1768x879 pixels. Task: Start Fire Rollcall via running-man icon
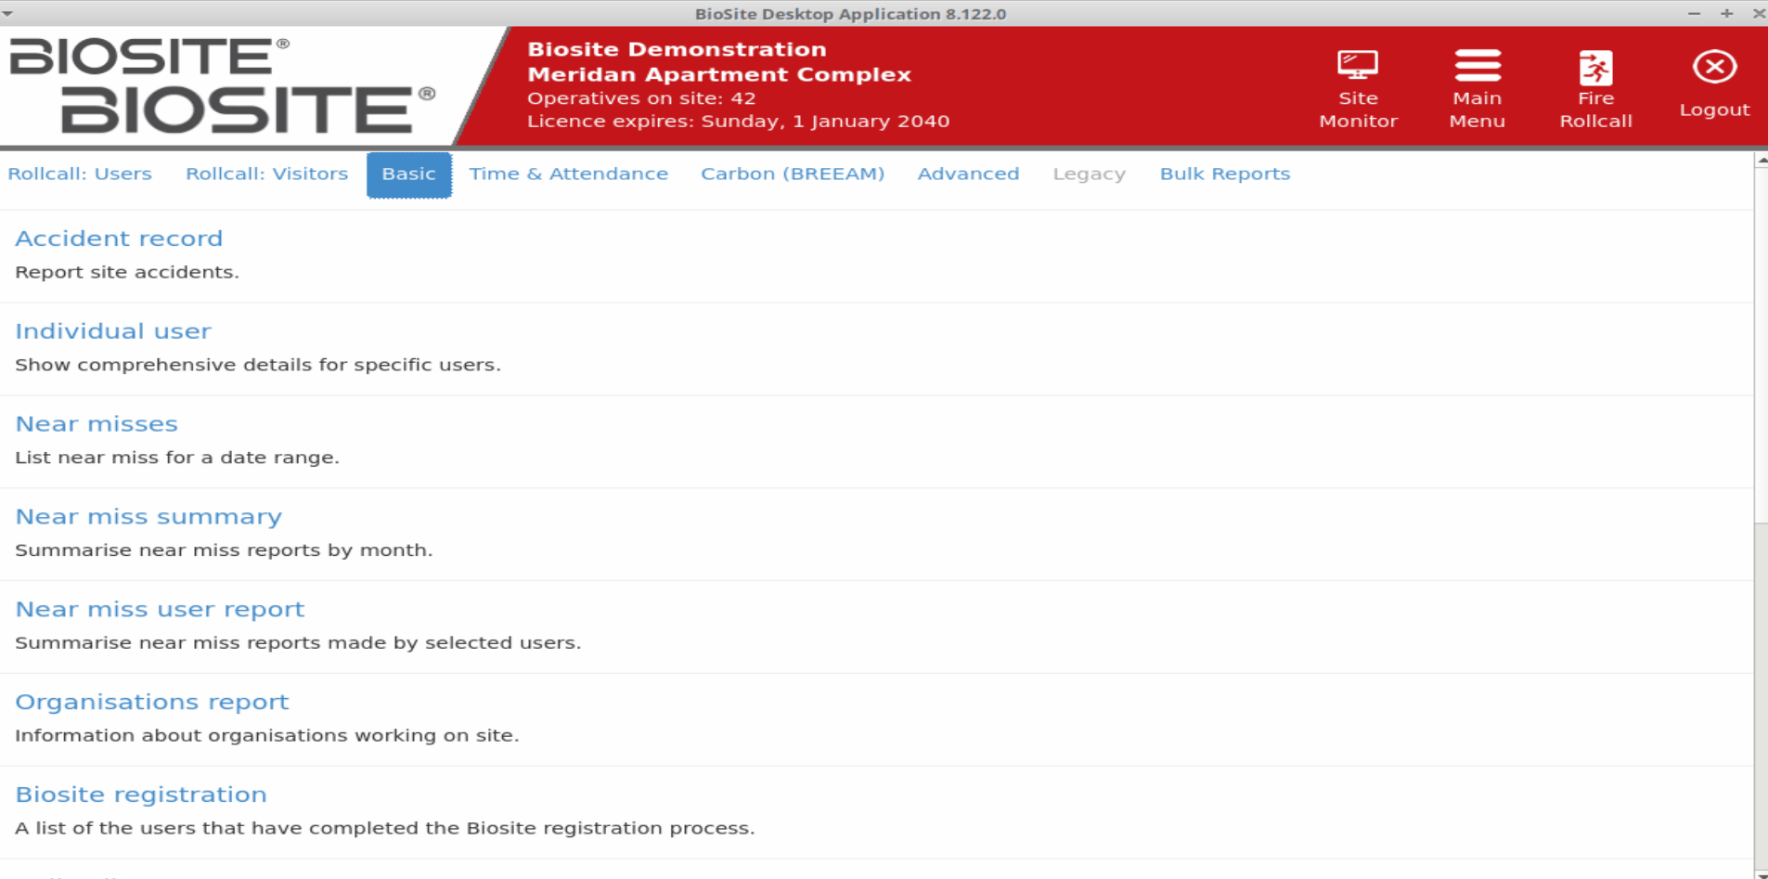pyautogui.click(x=1595, y=67)
